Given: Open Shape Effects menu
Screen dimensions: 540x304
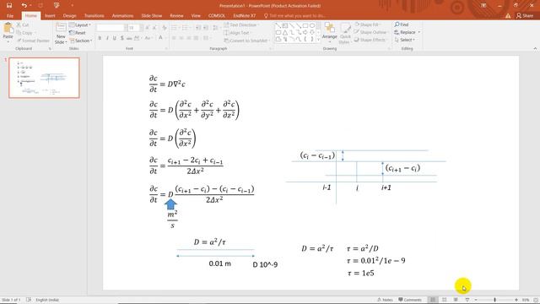Looking at the screenshot, I should (x=370, y=40).
